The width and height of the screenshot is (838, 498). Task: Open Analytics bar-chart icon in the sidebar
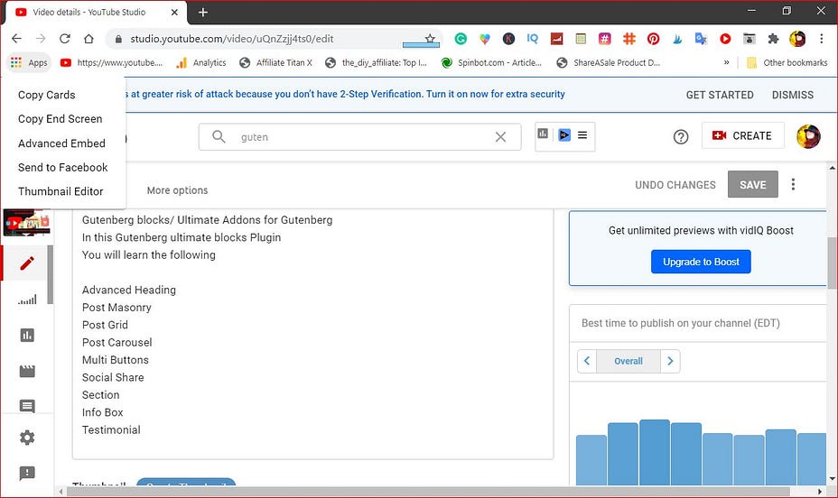pos(27,336)
